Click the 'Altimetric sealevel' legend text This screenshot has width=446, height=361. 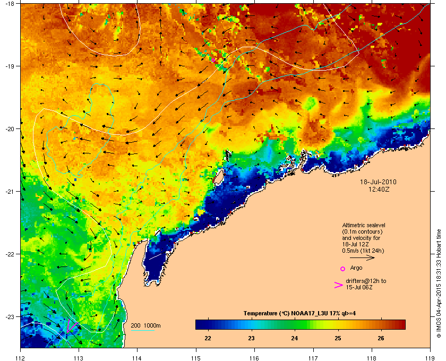(x=364, y=225)
